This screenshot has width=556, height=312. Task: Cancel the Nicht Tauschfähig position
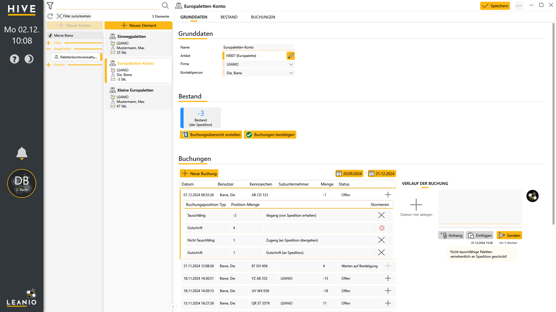tap(381, 240)
